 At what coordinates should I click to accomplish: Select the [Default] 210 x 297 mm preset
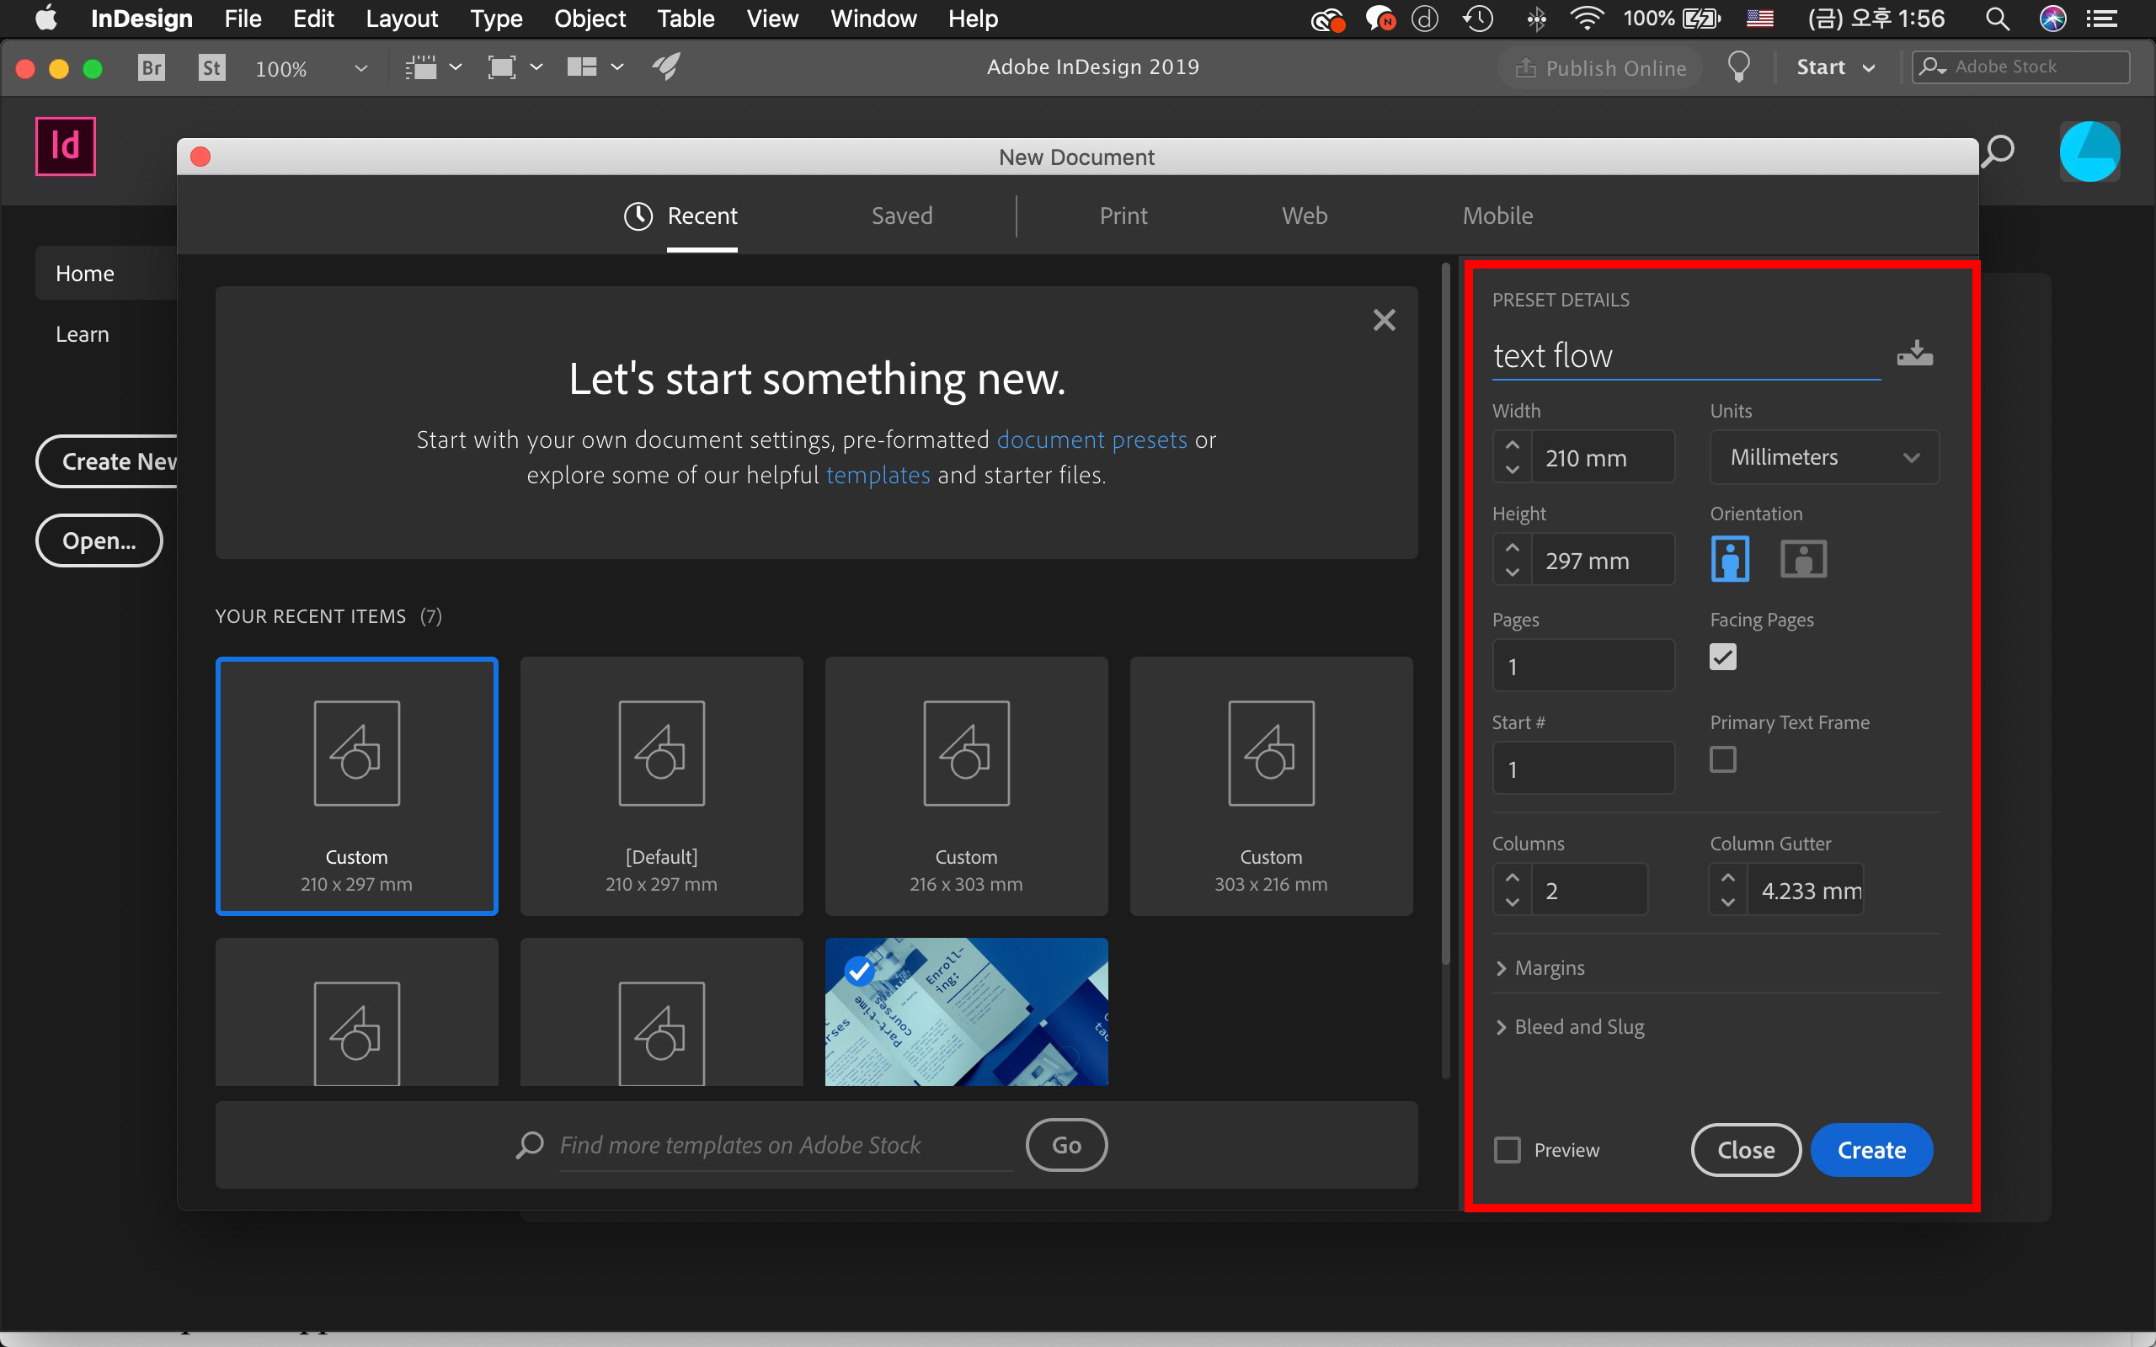click(x=661, y=786)
